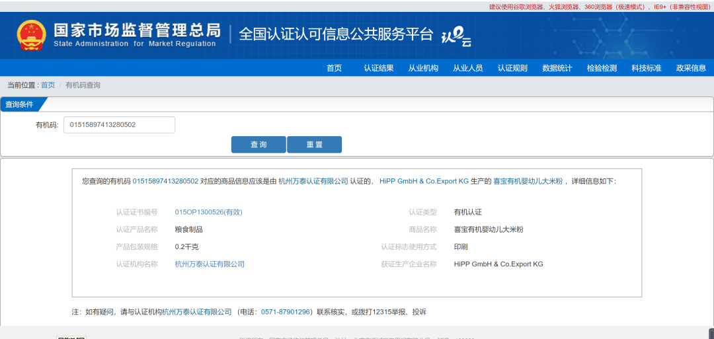
Task: Click 有机码查询 breadcrumb text
Action: pos(83,85)
